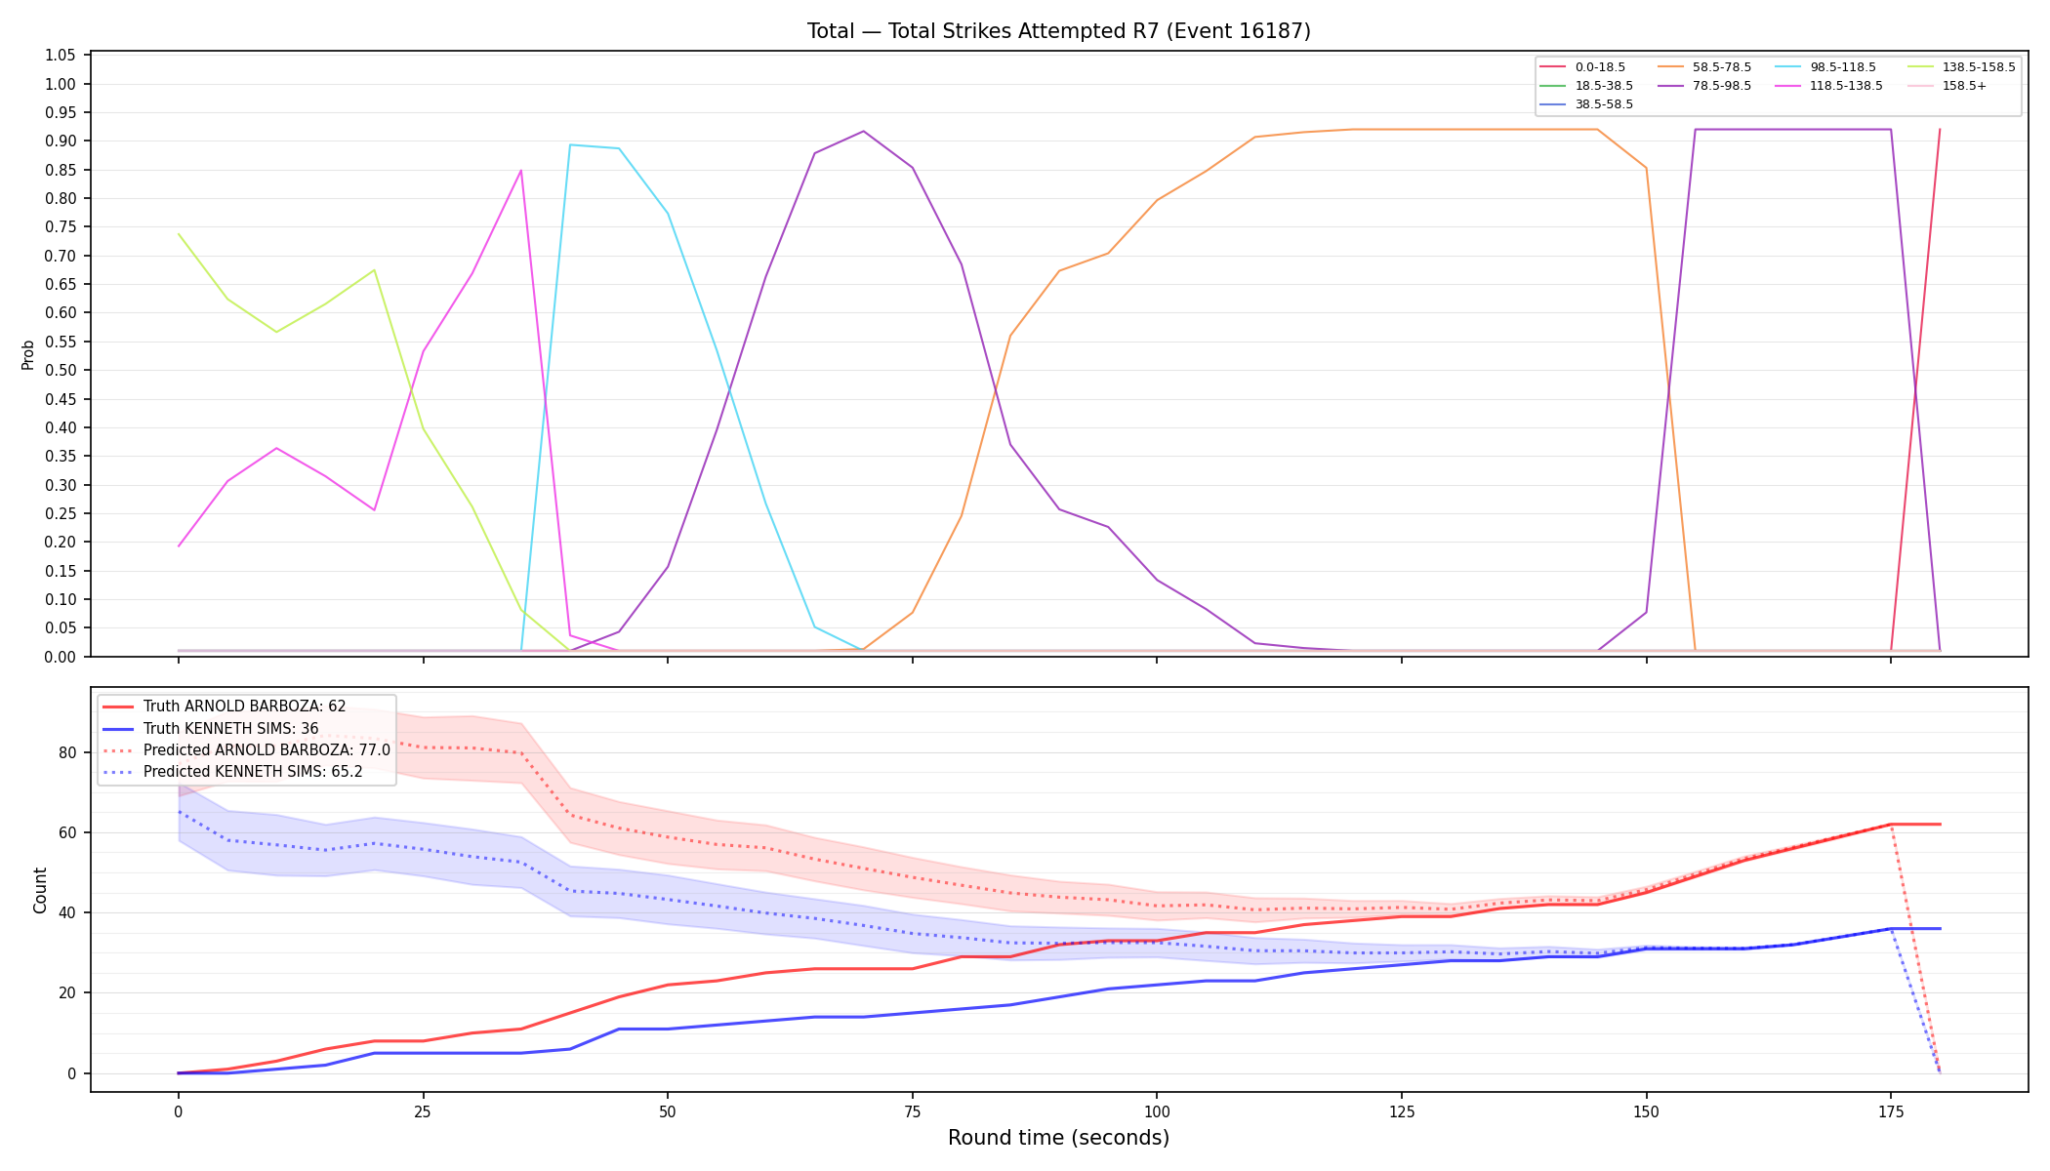Click the "98.5-118.5" legend label

[1843, 67]
